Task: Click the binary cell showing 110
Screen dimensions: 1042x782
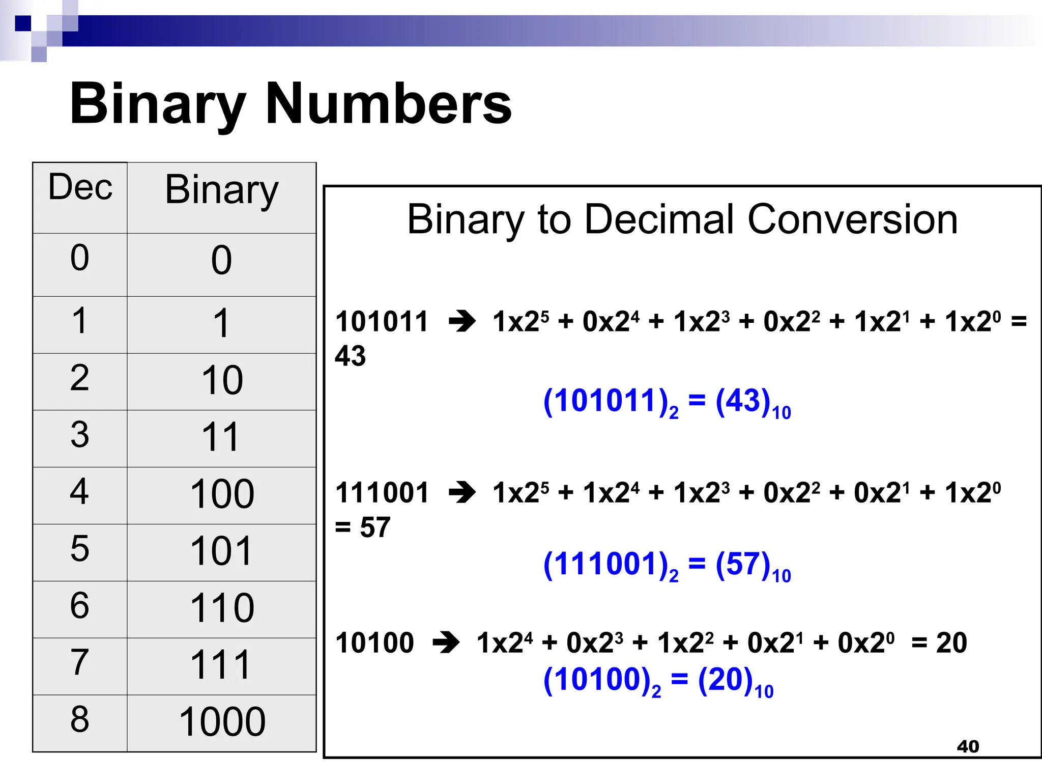Action: [222, 608]
